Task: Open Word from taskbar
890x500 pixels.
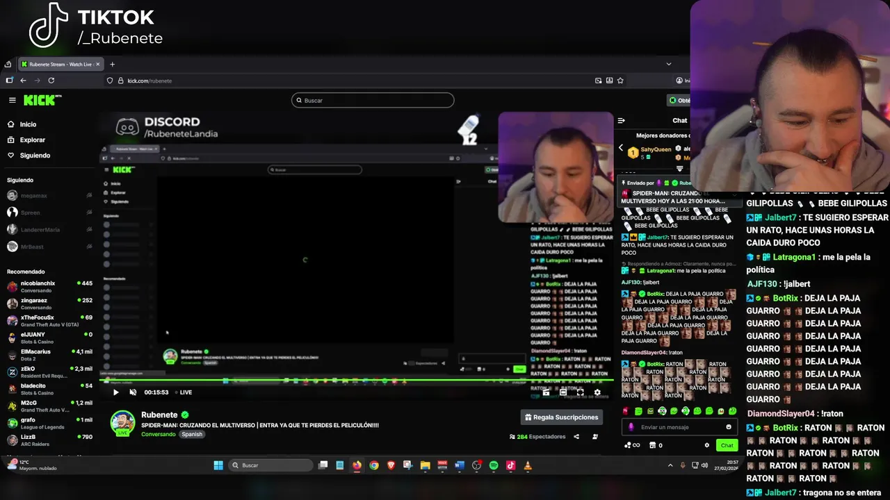Action: 459,465
